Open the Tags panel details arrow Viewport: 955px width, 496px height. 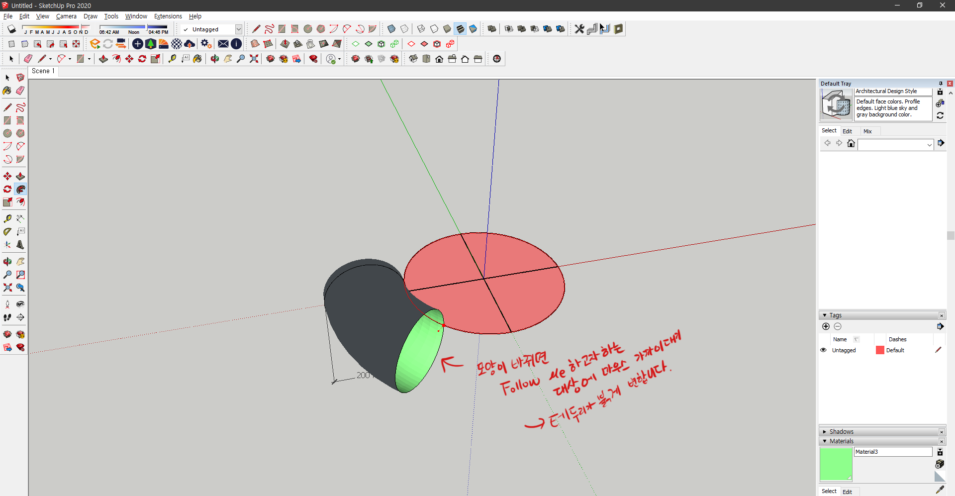pyautogui.click(x=940, y=326)
